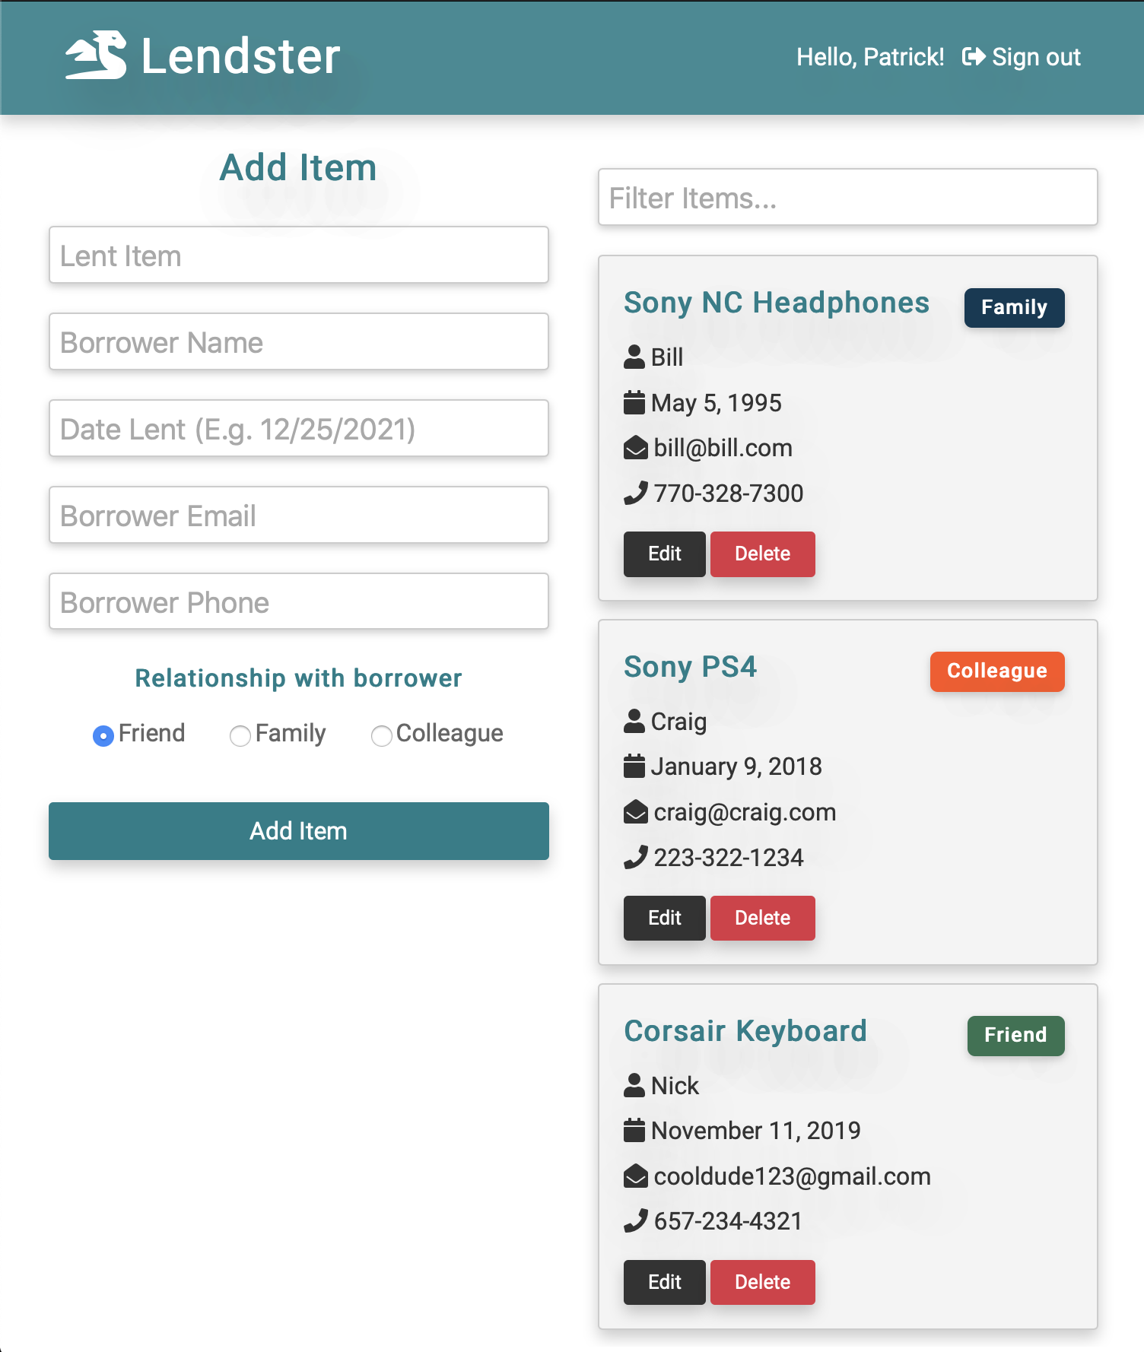Select the Family relationship radio button
The image size is (1144, 1352).
click(240, 735)
